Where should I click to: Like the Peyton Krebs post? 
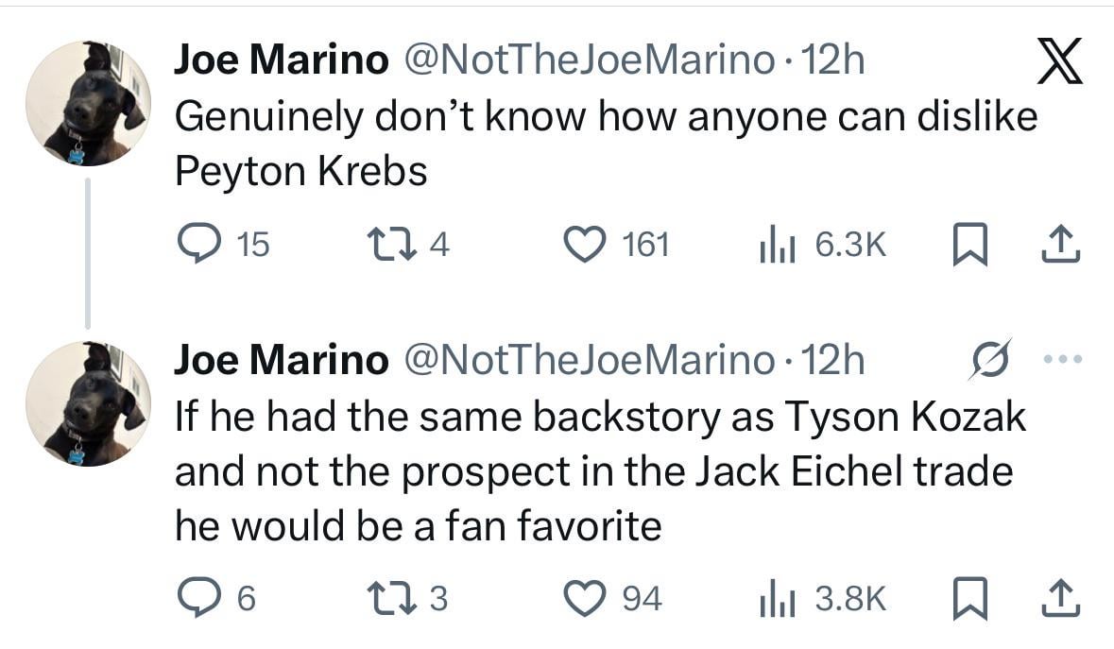click(586, 246)
